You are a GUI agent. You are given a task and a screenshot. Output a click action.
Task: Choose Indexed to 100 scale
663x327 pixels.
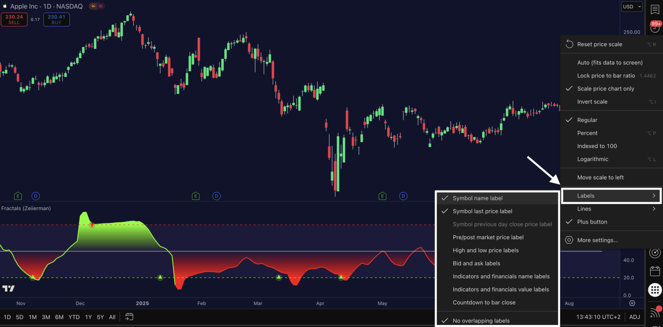tap(611, 146)
